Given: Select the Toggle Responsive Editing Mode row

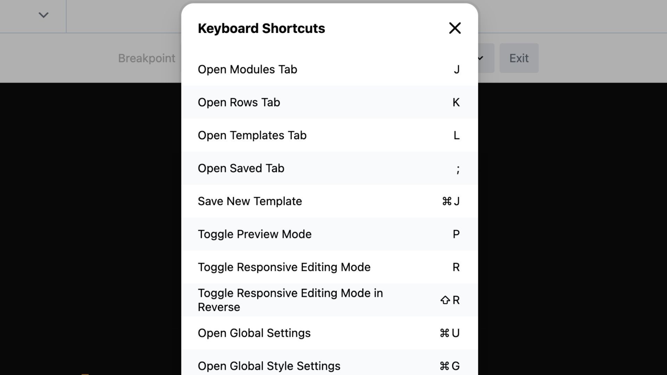Looking at the screenshot, I should pyautogui.click(x=284, y=267).
